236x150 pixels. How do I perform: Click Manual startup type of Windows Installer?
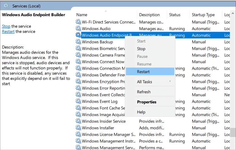(x=199, y=128)
